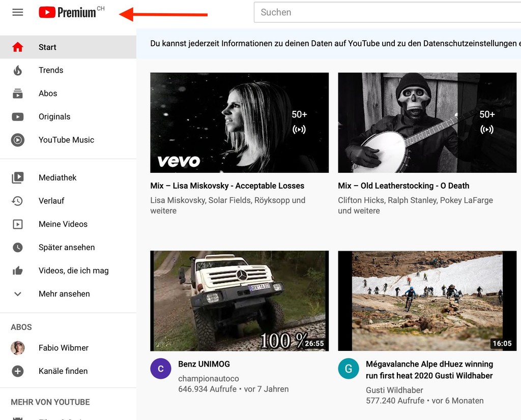This screenshot has height=420, width=521.
Task: Click the Mediathek library icon
Action: coord(18,177)
